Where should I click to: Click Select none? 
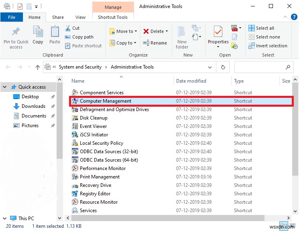[x=264, y=37]
